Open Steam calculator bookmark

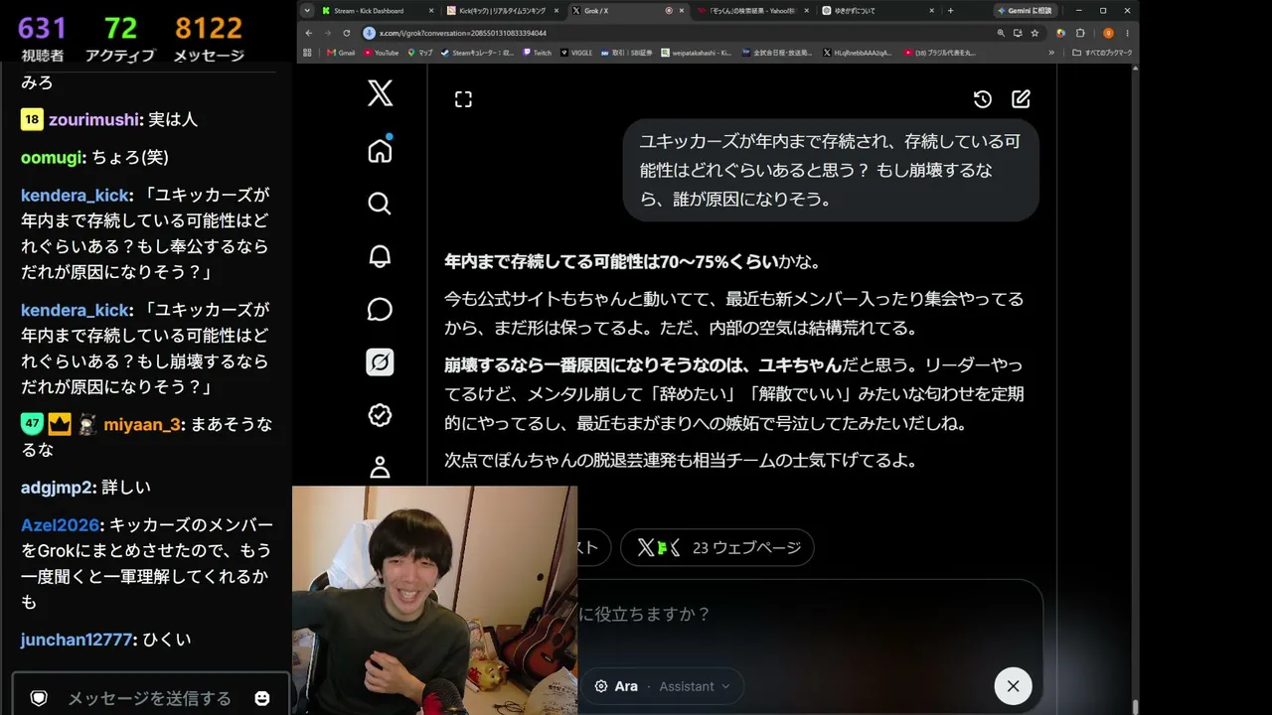coord(478,53)
